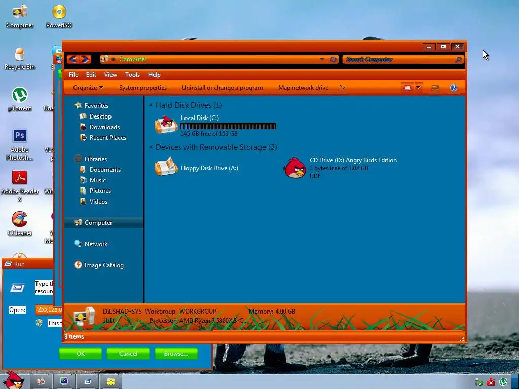Image resolution: width=519 pixels, height=389 pixels.
Task: Select Network in the navigation pane
Action: click(x=96, y=244)
